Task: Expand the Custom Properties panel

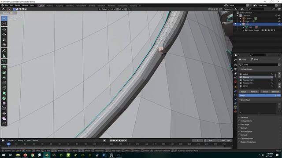Action: [x=248, y=142]
